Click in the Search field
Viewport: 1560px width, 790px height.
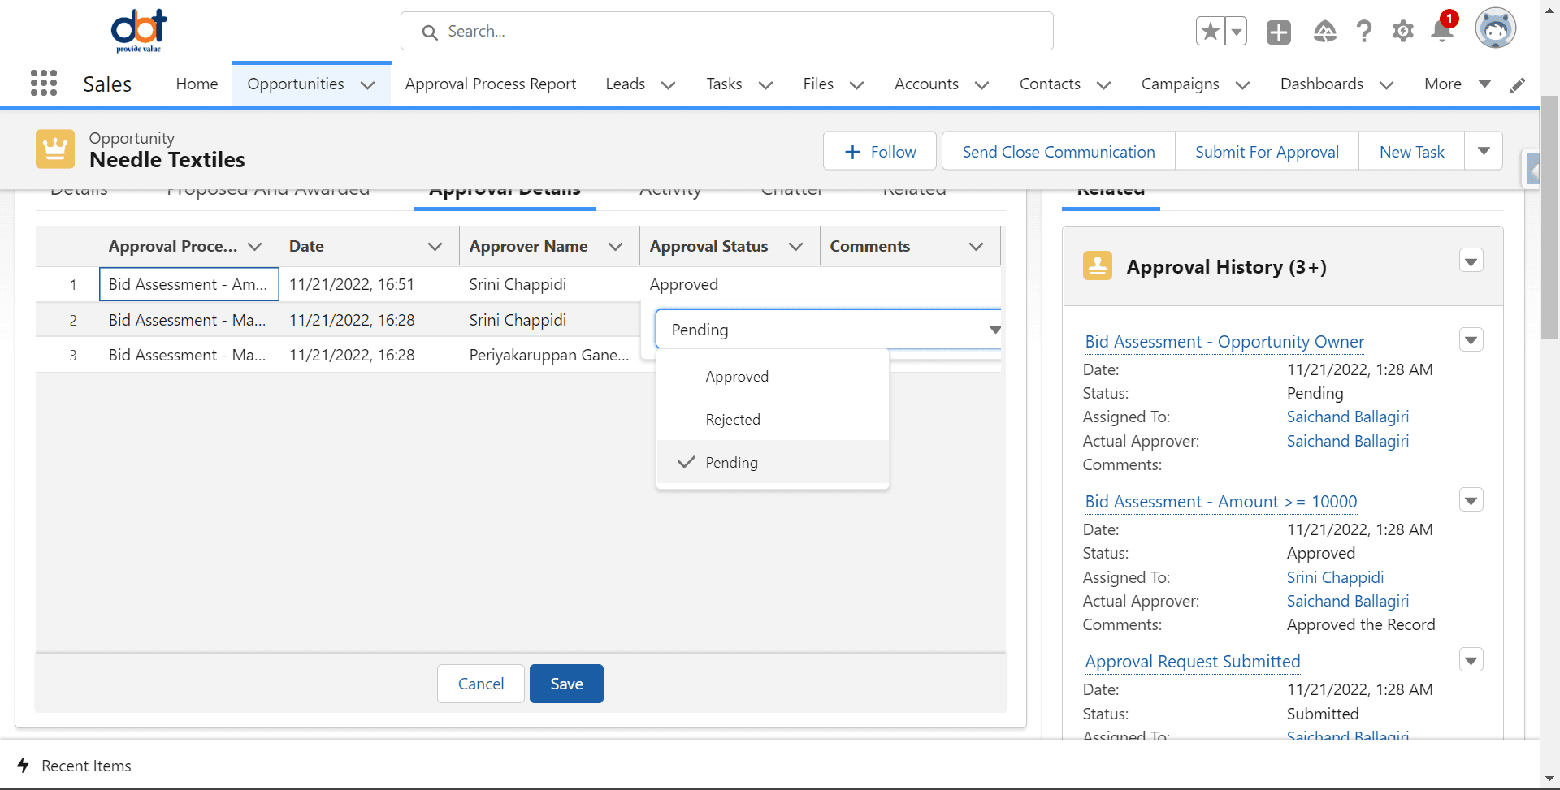click(727, 31)
